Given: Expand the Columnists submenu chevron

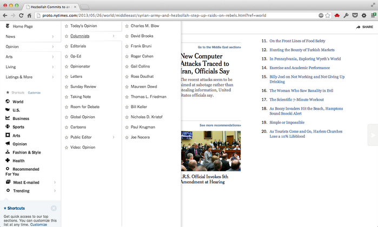Looking at the screenshot, I should (114, 36).
